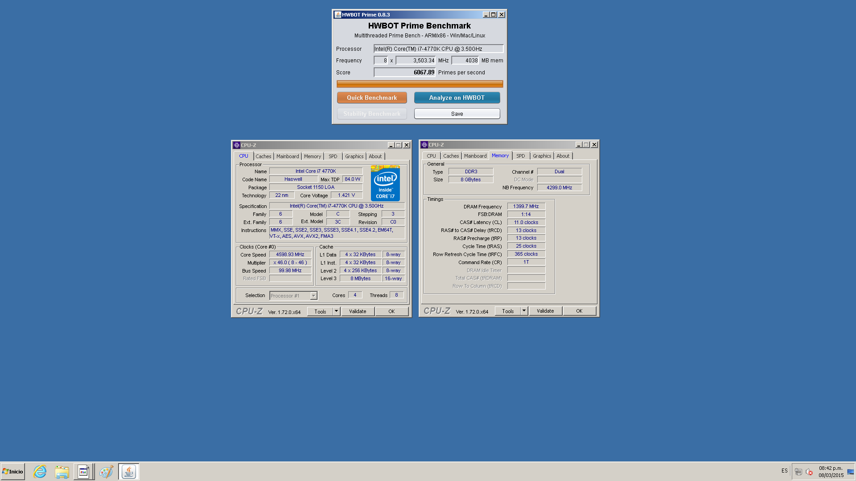Viewport: 856px width, 481px height.
Task: Click the orange benchmark progress bar
Action: tap(420, 84)
